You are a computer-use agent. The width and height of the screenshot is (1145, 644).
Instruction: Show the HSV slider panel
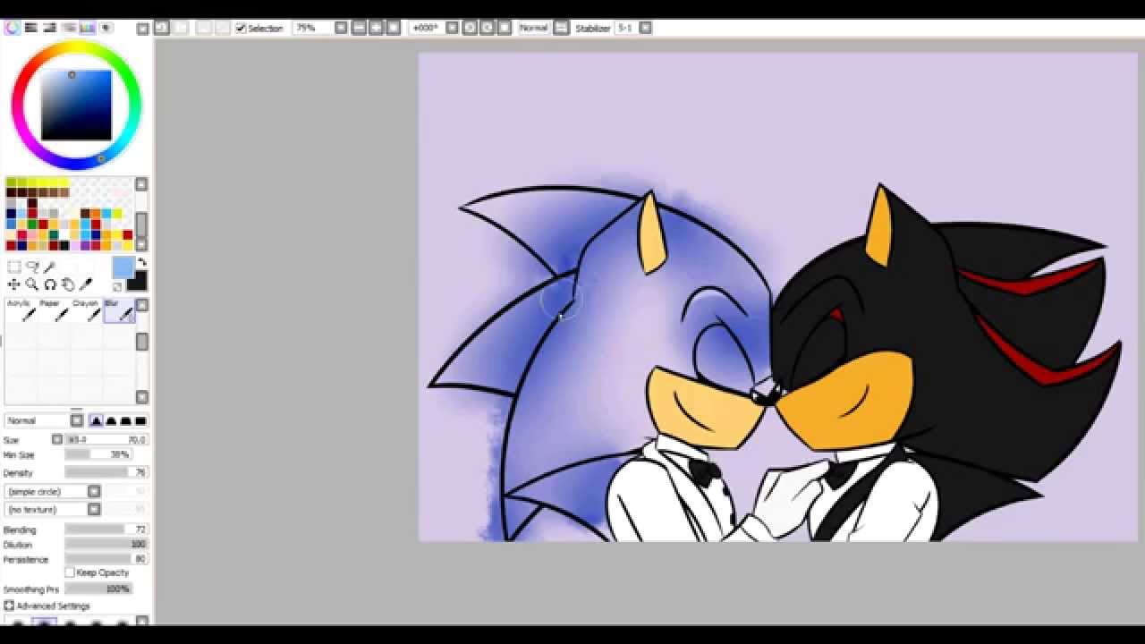pos(49,28)
